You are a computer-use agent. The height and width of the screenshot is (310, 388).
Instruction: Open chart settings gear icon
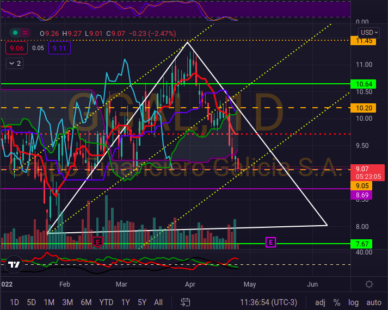tap(369, 284)
